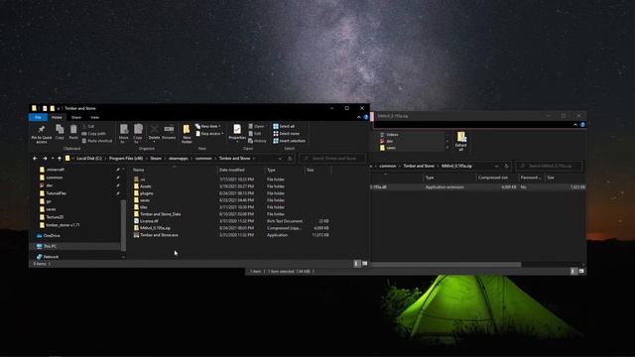Click the Delete X icon
The width and height of the screenshot is (635, 357).
pyautogui.click(x=155, y=129)
